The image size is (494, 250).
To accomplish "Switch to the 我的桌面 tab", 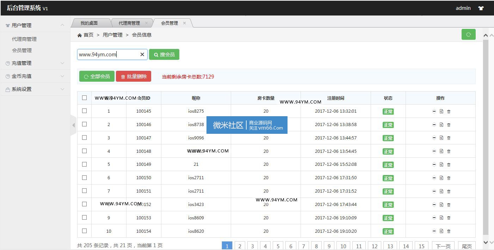I will coord(89,23).
